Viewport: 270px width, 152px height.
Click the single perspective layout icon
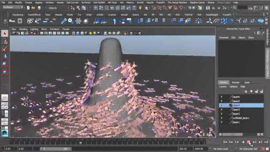[x=5, y=98]
